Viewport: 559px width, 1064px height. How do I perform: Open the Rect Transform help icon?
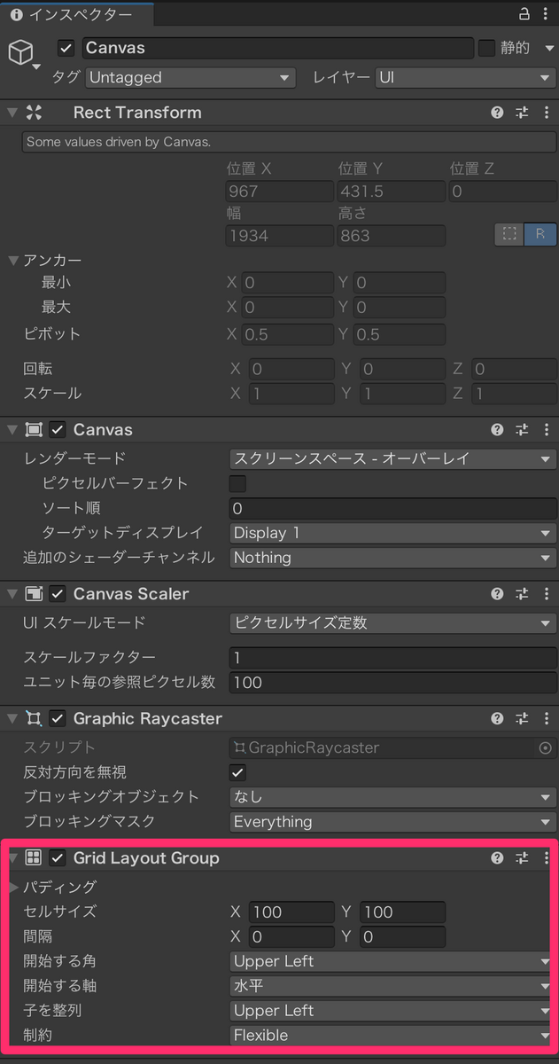click(x=498, y=113)
